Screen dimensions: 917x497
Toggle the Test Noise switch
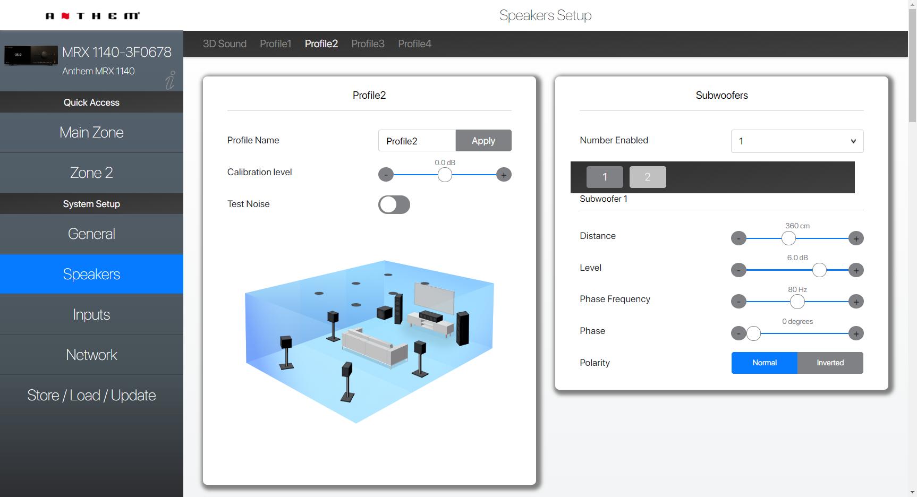pyautogui.click(x=394, y=205)
